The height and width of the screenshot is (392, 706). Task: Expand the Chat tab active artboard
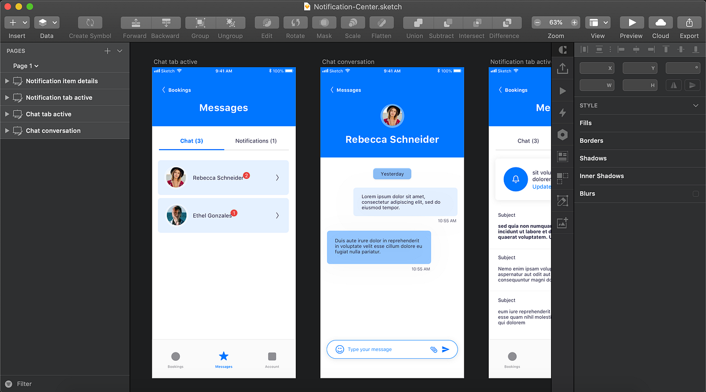click(x=7, y=114)
